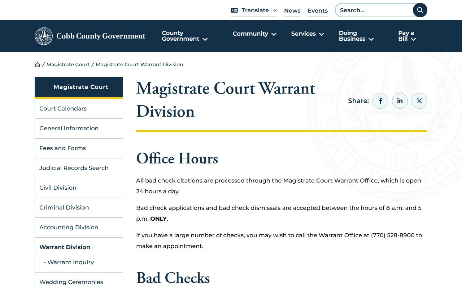Click the home icon in breadcrumb
462x288 pixels.
(38, 65)
